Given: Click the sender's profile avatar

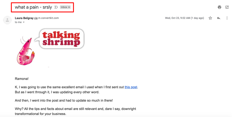Looking at the screenshot, I should (x=7, y=20).
